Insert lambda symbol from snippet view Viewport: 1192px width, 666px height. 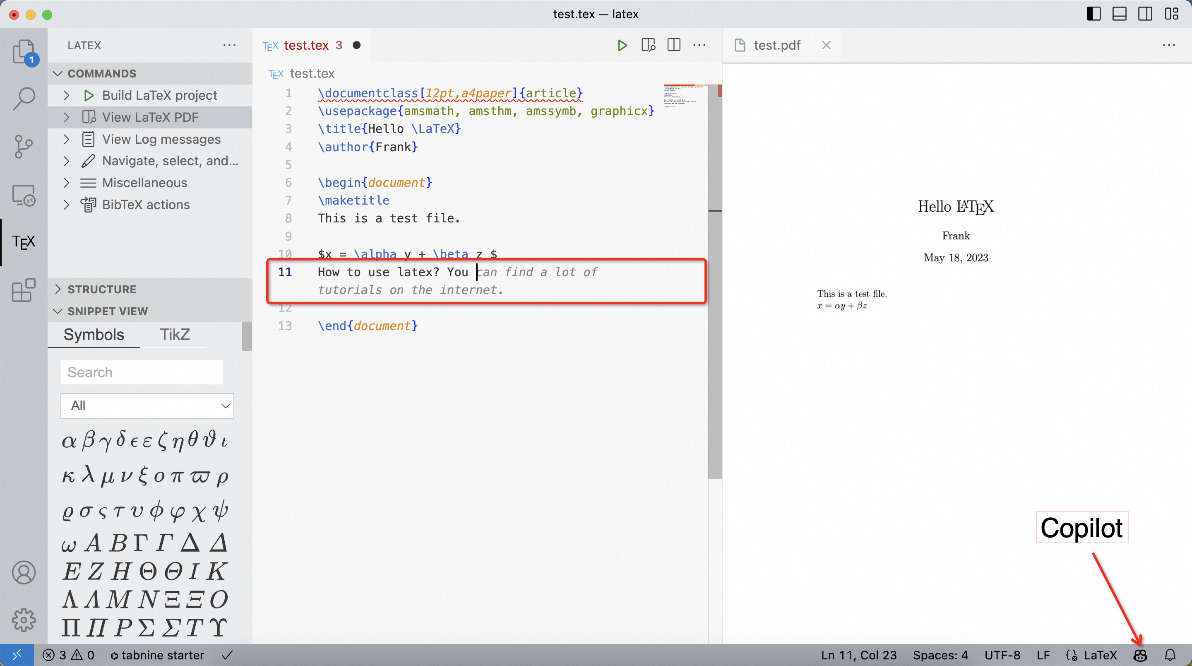[x=88, y=474]
